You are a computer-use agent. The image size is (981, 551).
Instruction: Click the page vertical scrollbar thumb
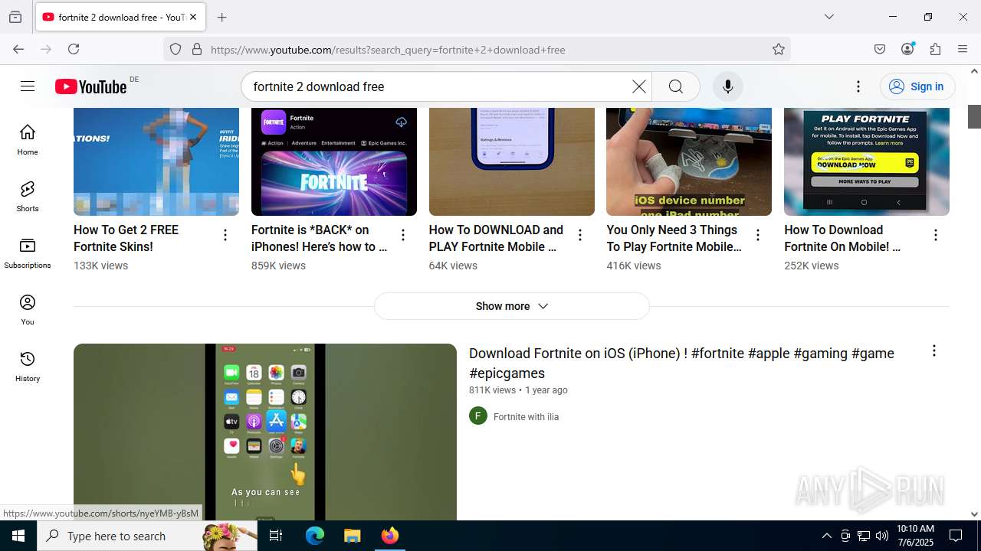pos(974,116)
